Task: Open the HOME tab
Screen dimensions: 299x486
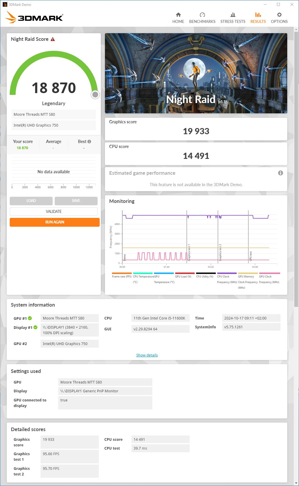Action: point(178,18)
